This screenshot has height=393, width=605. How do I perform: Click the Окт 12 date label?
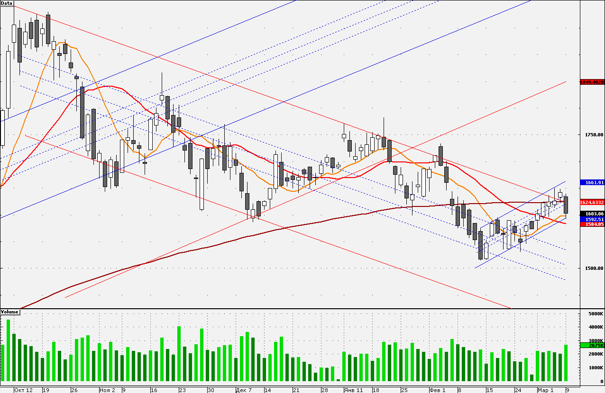pyautogui.click(x=23, y=390)
